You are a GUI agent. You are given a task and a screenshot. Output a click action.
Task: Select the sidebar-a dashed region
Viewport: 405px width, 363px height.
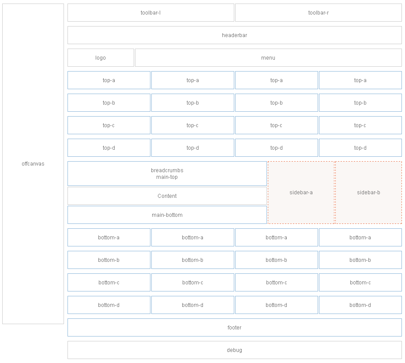(x=301, y=192)
